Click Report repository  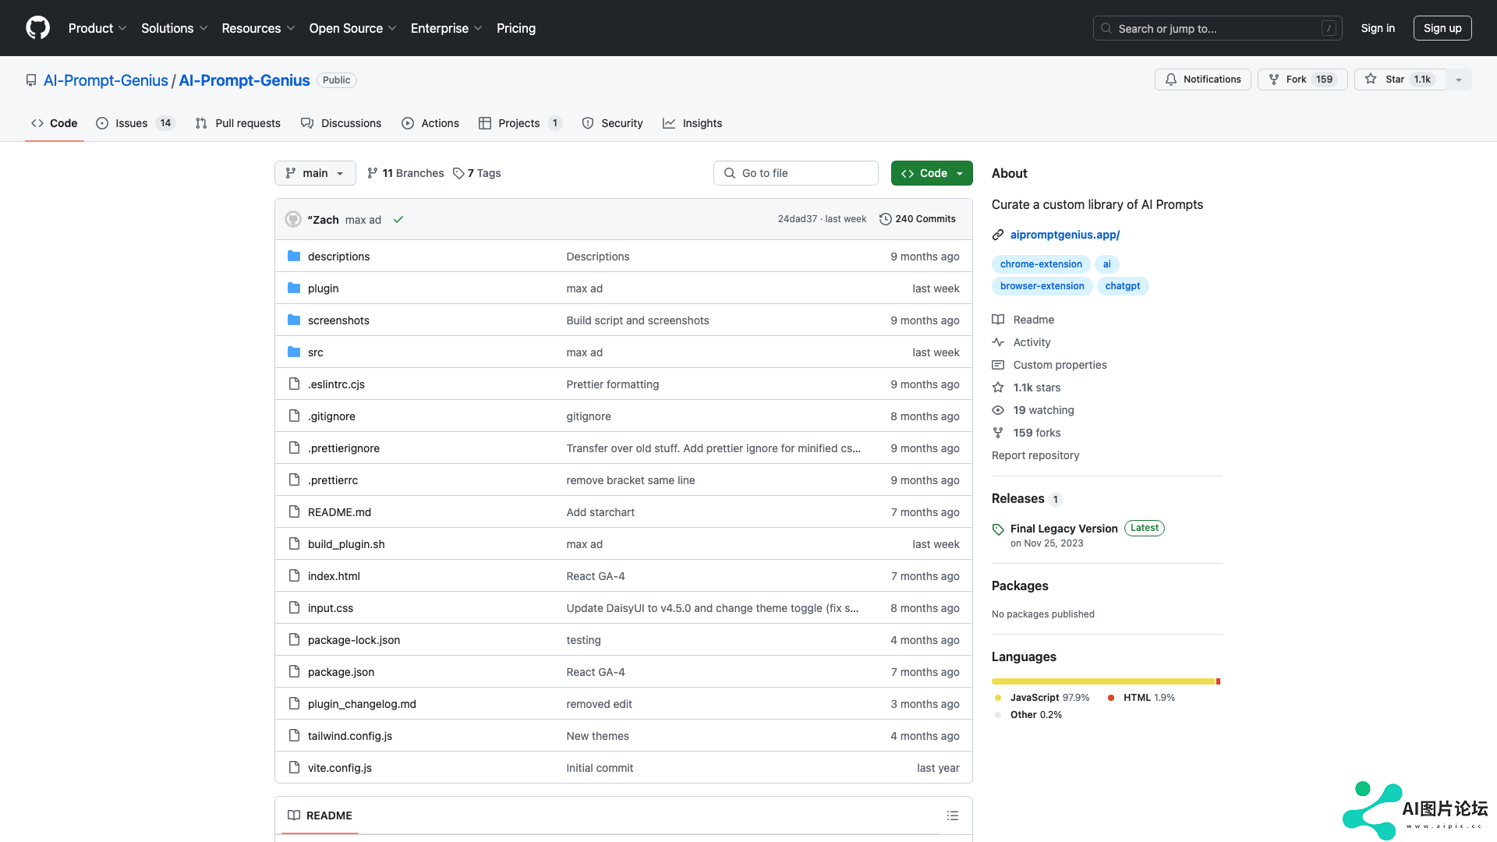(x=1035, y=455)
